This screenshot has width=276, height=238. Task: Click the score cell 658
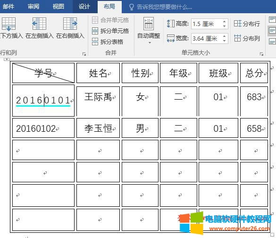coord(254,128)
